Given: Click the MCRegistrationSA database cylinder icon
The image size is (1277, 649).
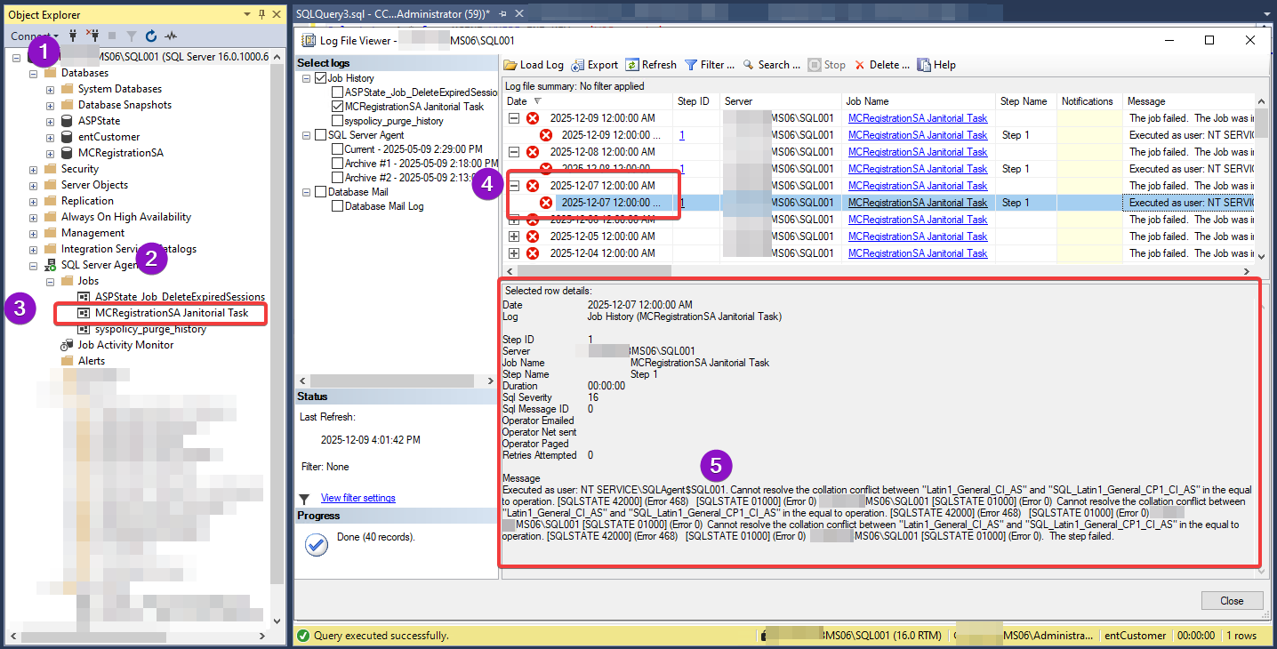Looking at the screenshot, I should pyautogui.click(x=67, y=153).
